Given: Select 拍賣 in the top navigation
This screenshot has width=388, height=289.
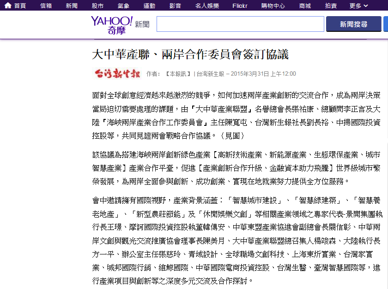Looking at the screenshot, I should tap(331, 6).
